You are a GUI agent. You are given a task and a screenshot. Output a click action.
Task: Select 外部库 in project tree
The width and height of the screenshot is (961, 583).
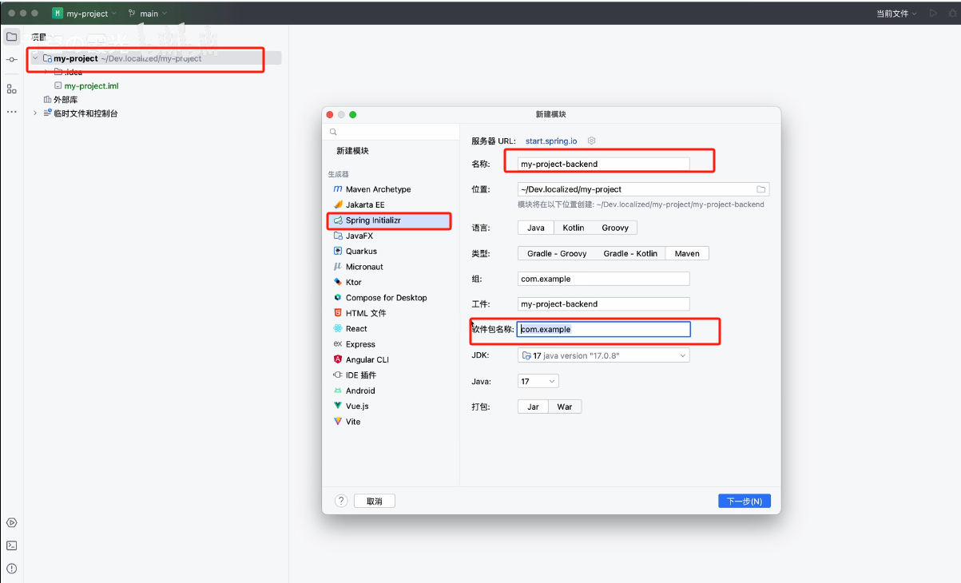[x=61, y=100]
